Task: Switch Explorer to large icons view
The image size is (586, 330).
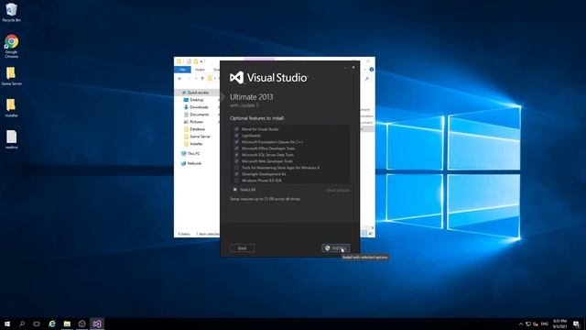Action: 371,234
